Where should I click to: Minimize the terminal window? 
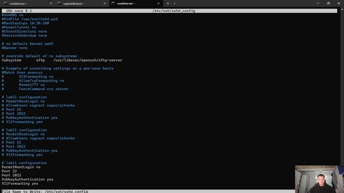[318, 4]
